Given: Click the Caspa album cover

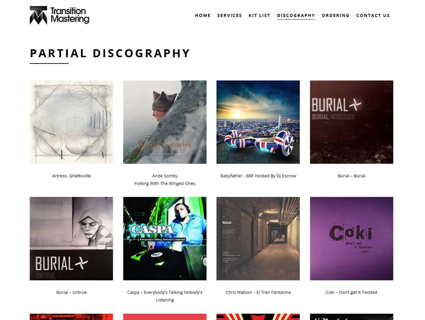Looking at the screenshot, I should [x=165, y=239].
